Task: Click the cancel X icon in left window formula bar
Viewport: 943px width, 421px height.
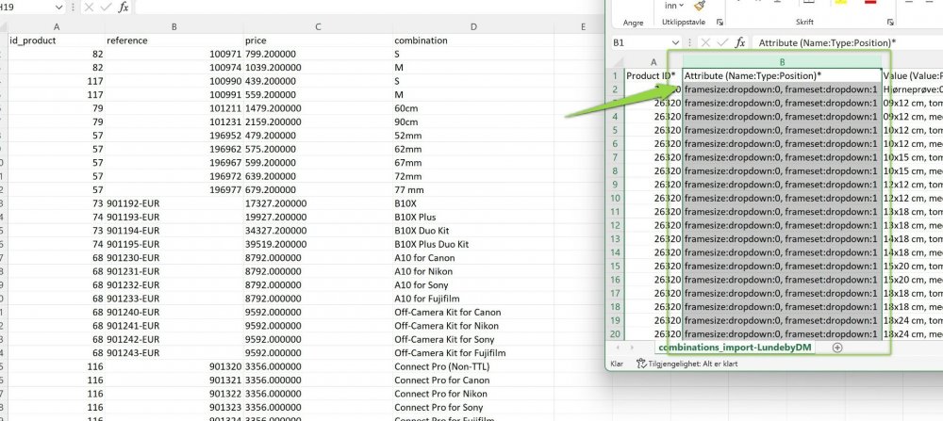Action: click(89, 8)
